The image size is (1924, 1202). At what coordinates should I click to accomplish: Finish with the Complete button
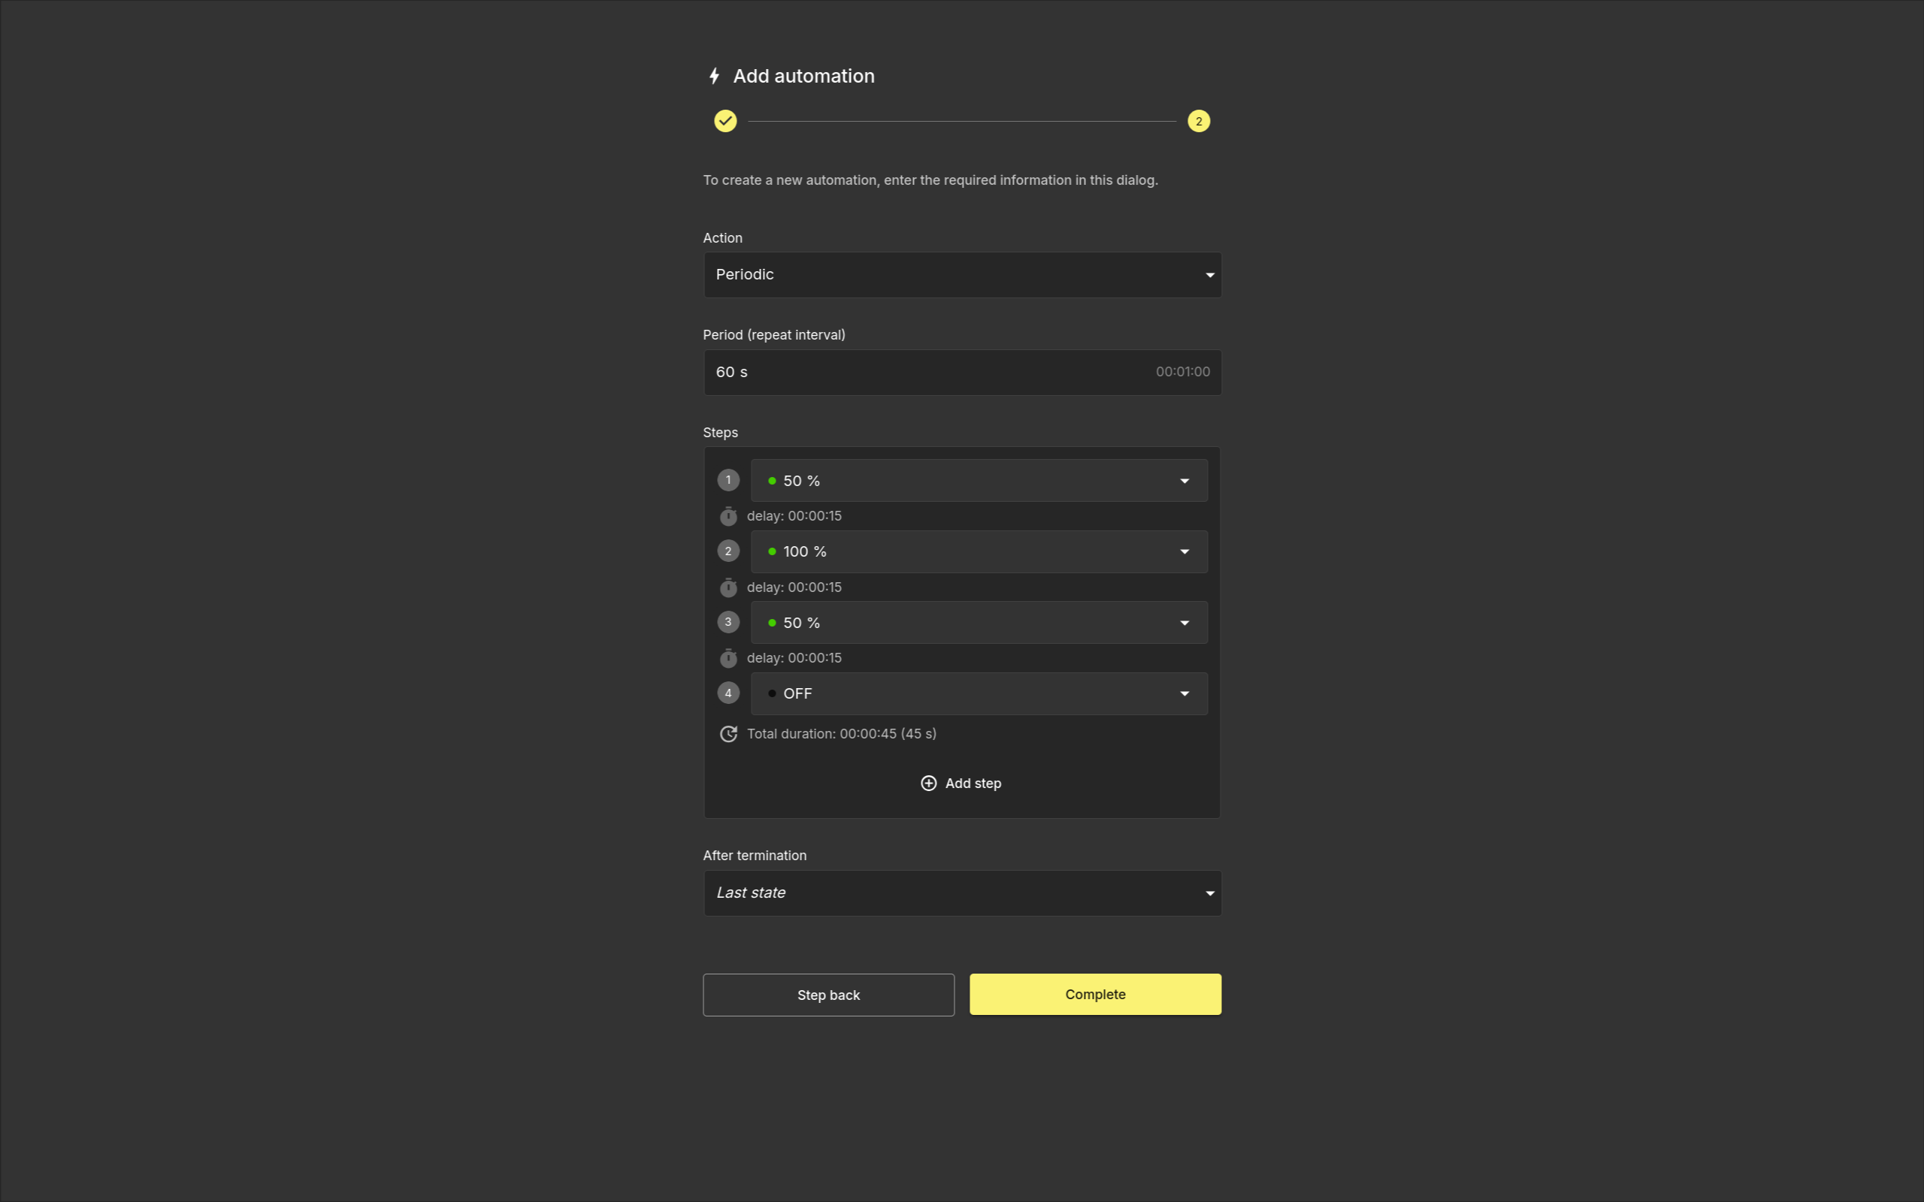coord(1095,995)
